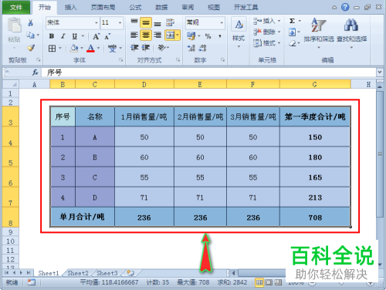Align text left

point(134,35)
